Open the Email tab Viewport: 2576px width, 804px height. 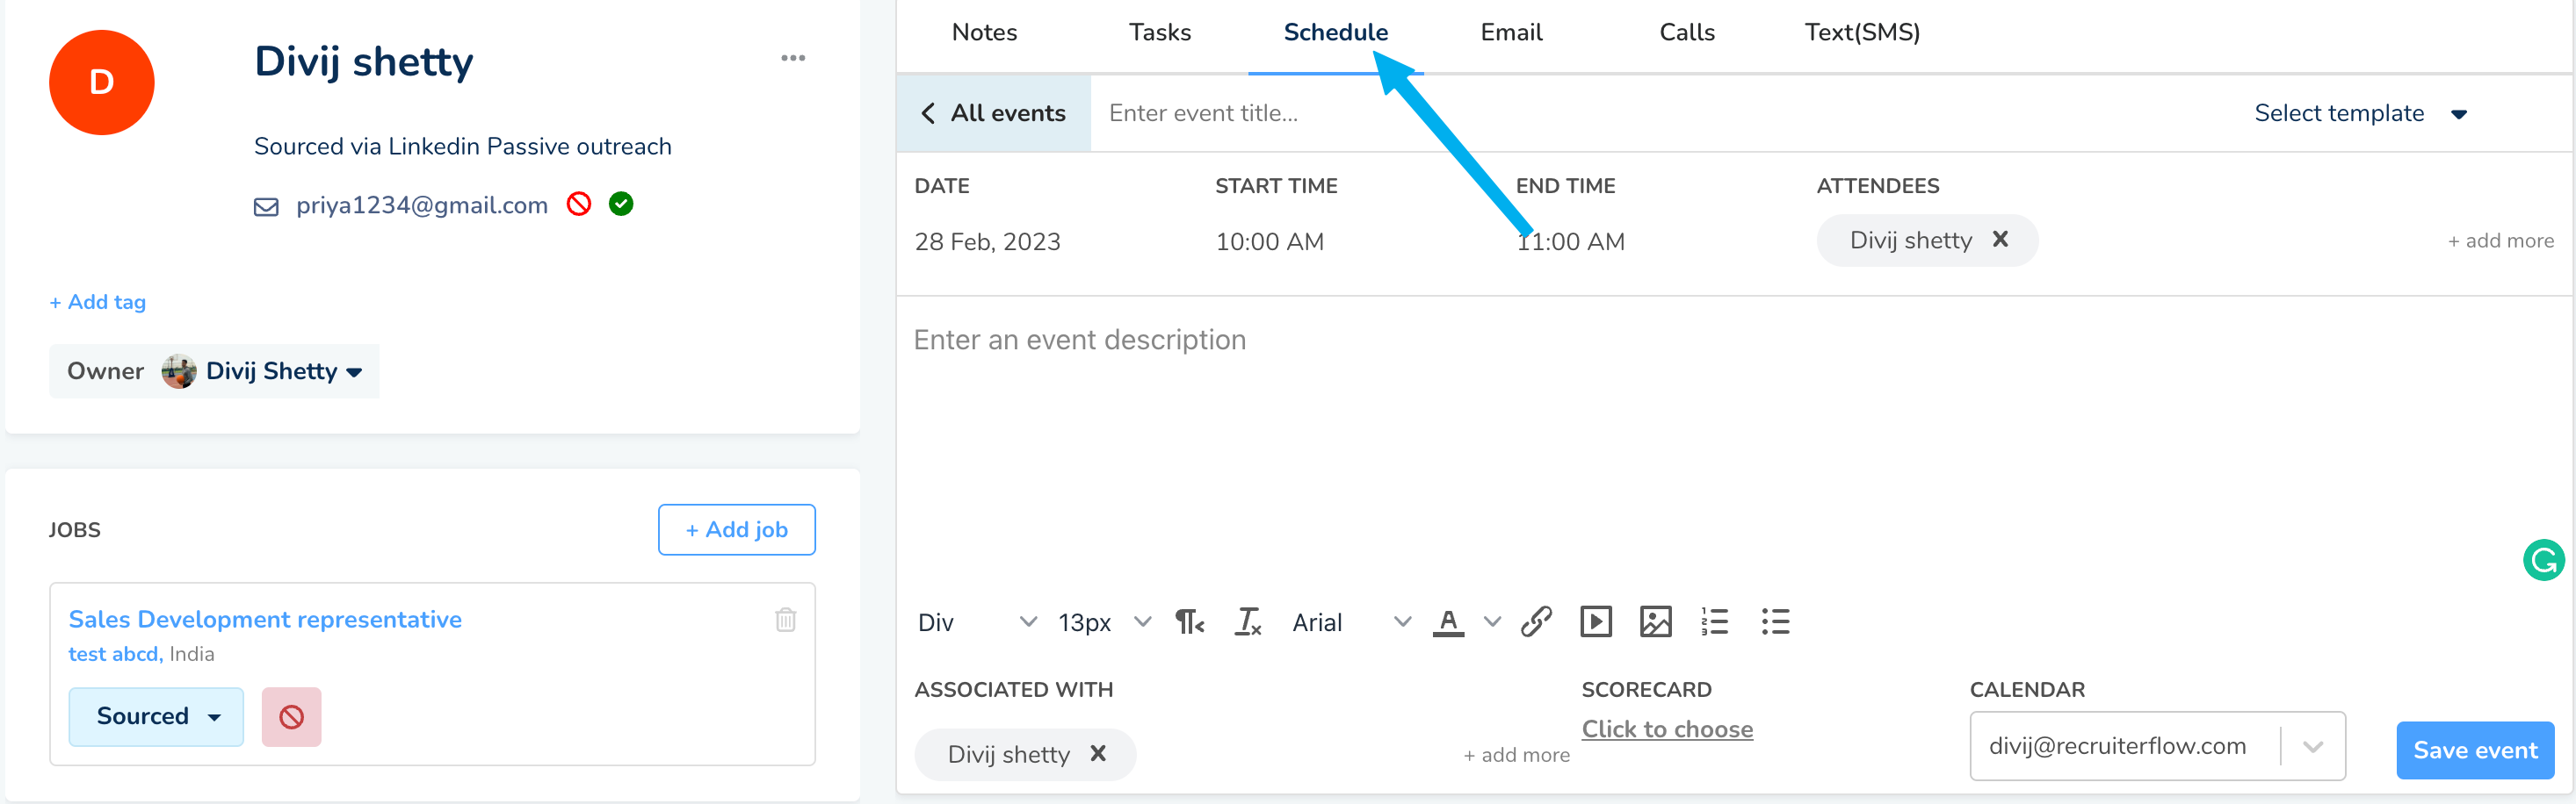1510,32
